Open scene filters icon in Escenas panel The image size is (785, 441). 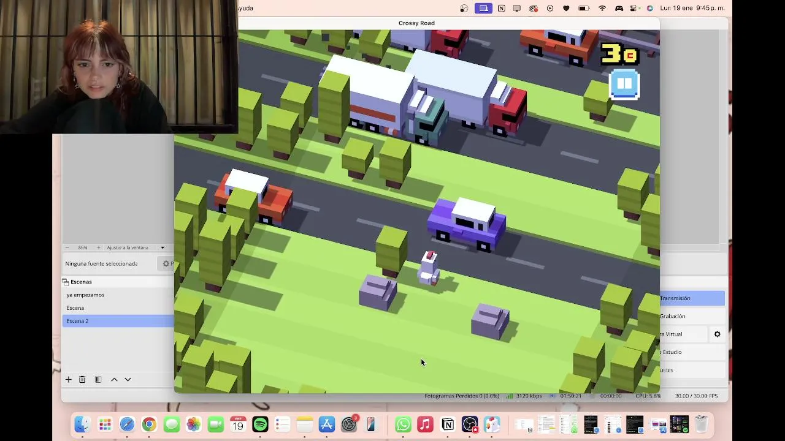(x=98, y=380)
